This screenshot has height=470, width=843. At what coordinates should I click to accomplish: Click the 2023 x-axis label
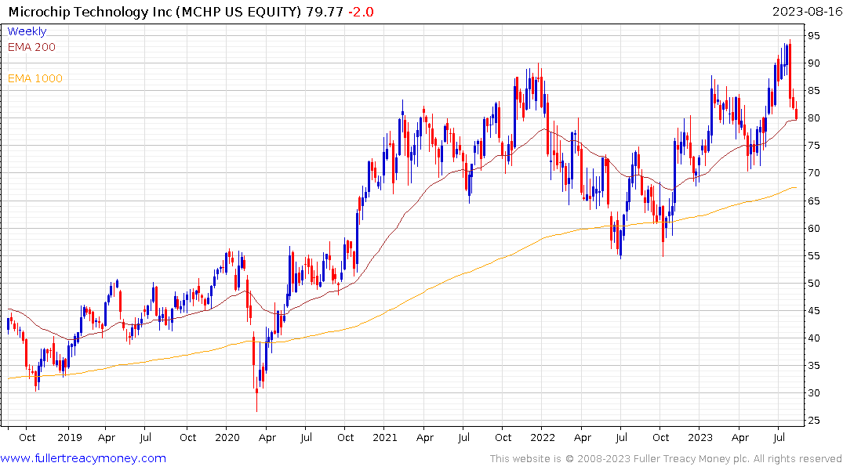click(700, 438)
